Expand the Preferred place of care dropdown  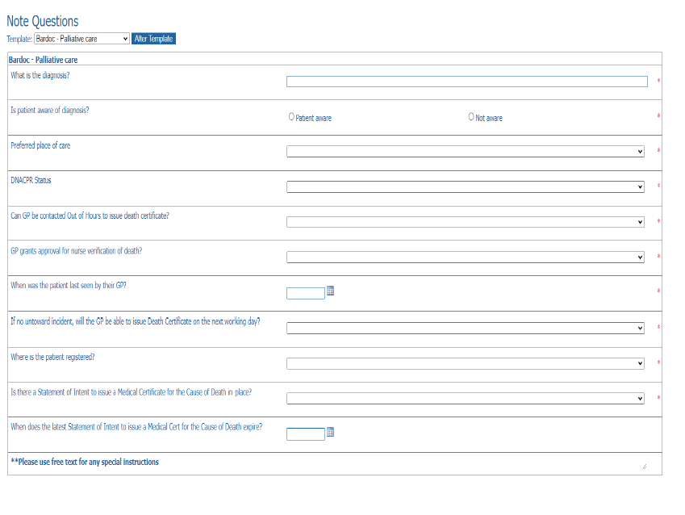[x=466, y=152]
